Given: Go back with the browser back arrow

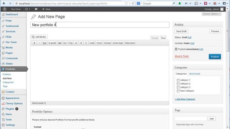Looking at the screenshot, I should pyautogui.click(x=4, y=3).
